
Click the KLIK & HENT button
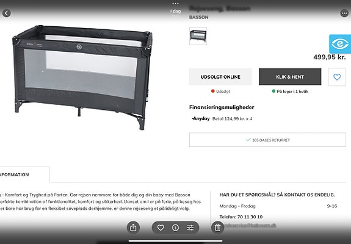point(290,77)
